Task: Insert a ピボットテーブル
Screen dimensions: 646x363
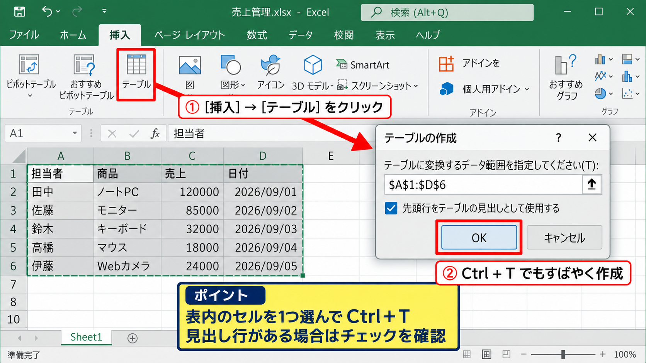Action: (x=31, y=71)
